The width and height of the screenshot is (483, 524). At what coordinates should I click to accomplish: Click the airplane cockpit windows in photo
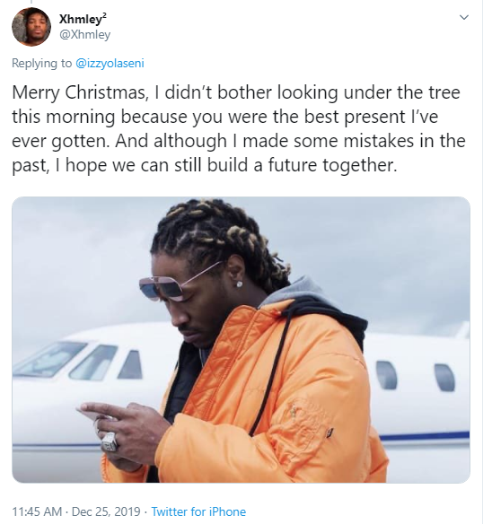pyautogui.click(x=77, y=362)
